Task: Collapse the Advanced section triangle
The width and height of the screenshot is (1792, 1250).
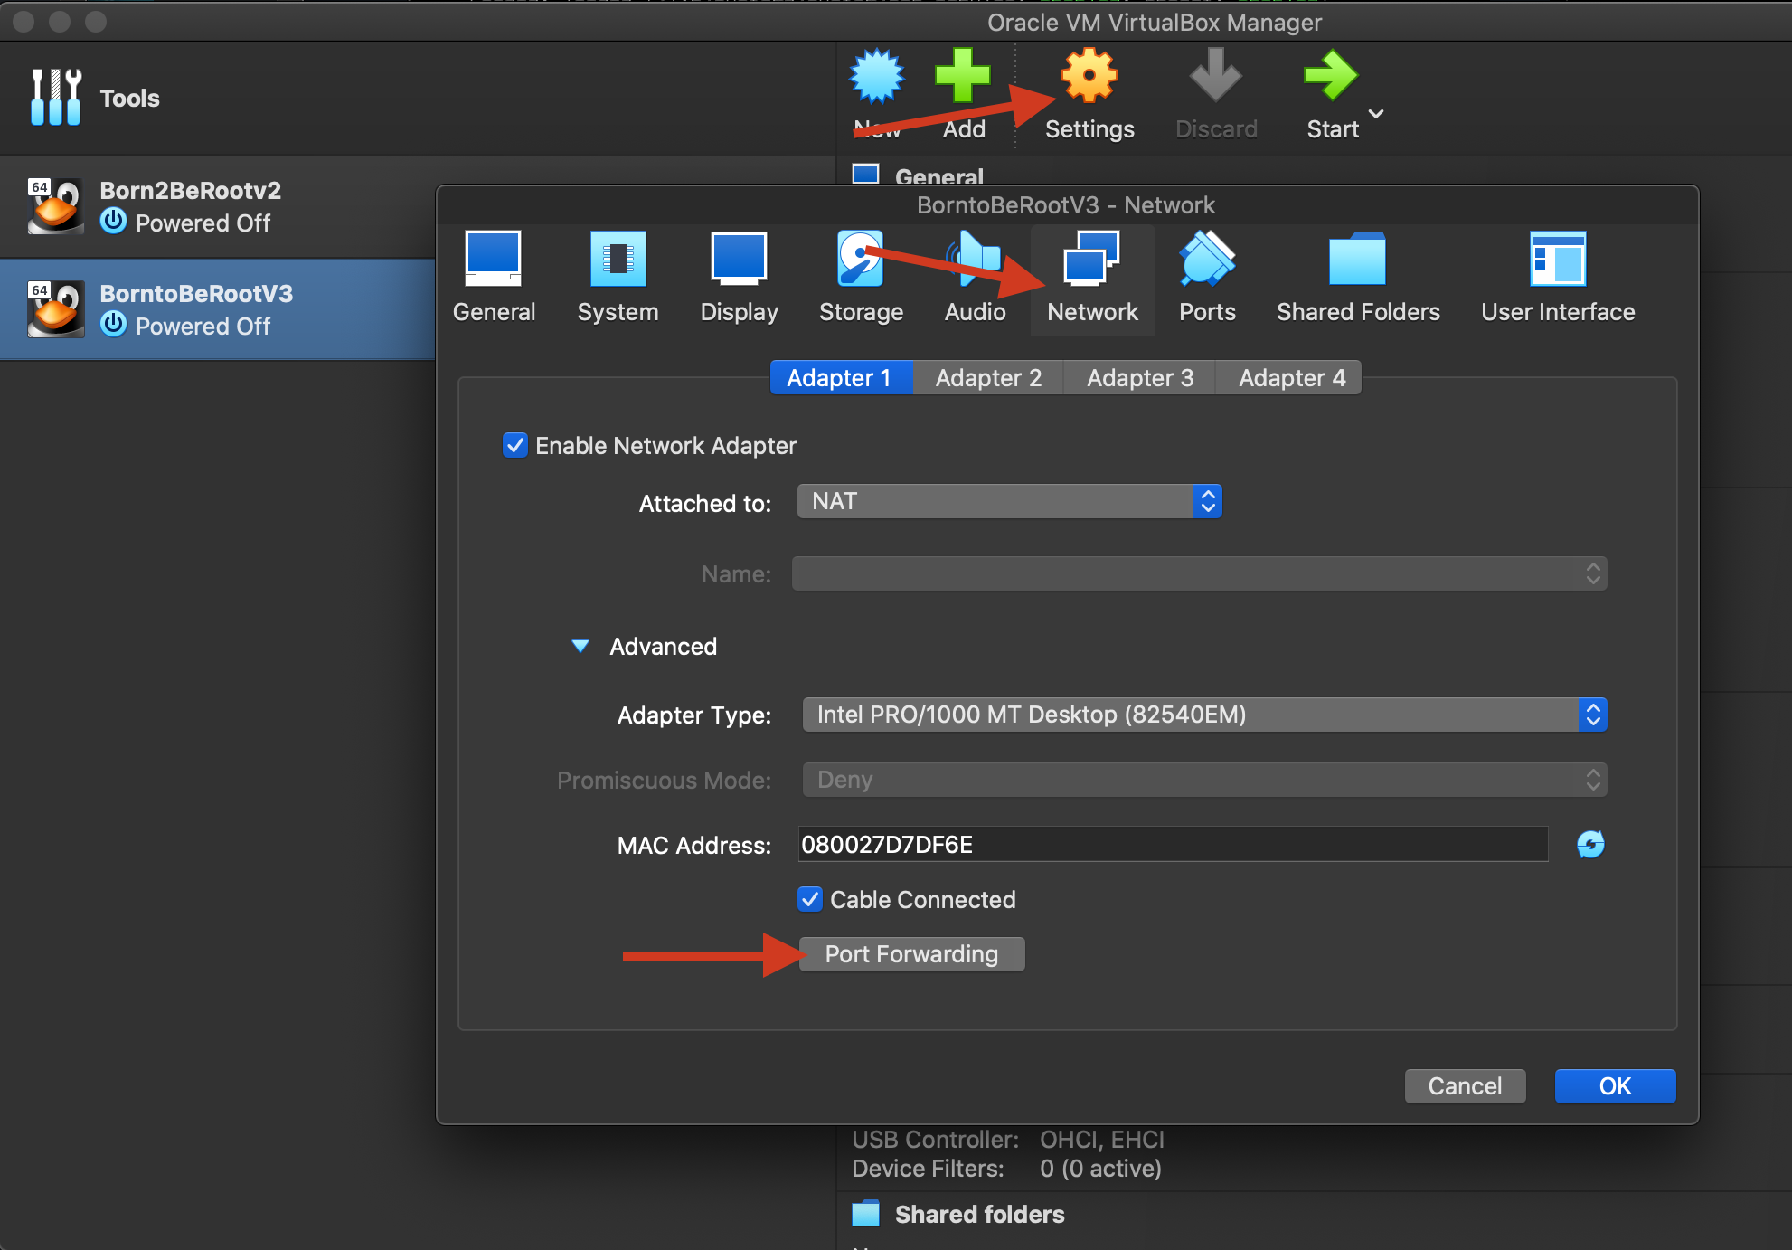Action: 580,646
